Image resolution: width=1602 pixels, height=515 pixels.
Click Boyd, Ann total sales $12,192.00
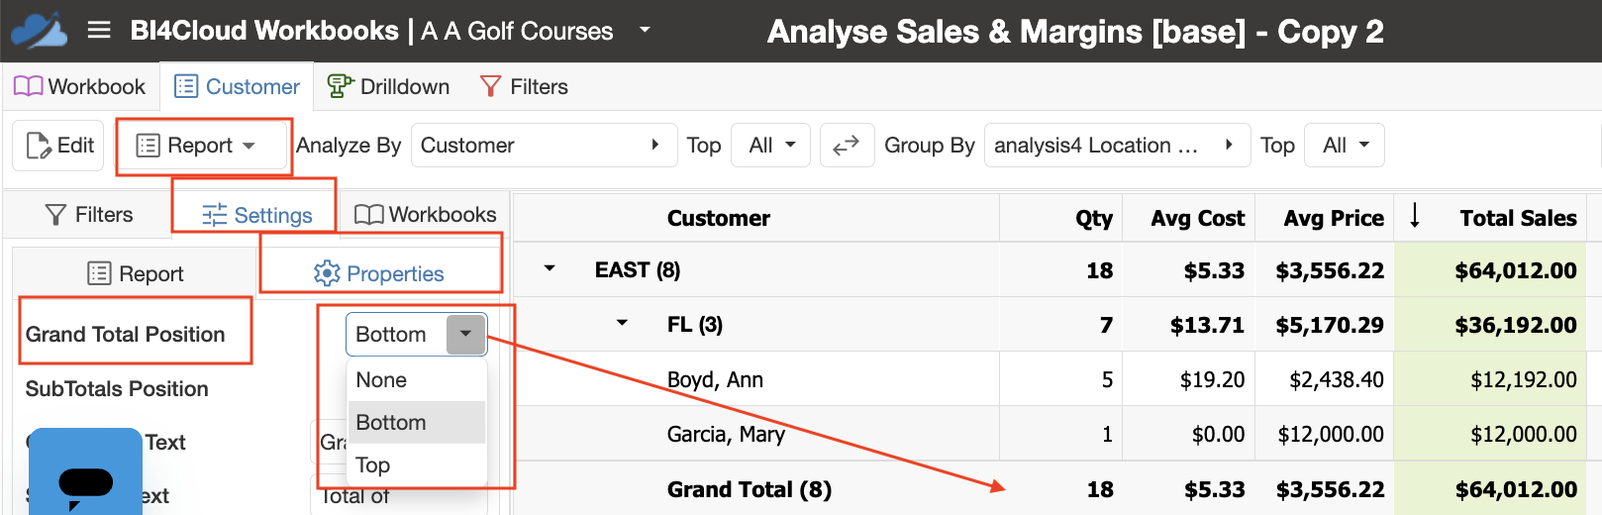click(x=1523, y=379)
